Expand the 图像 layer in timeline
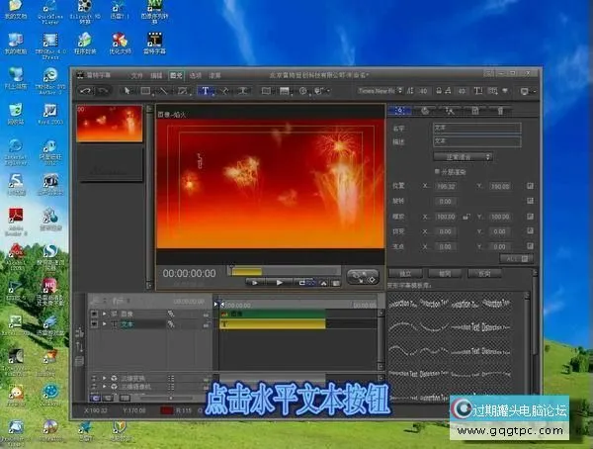The height and width of the screenshot is (449, 593). pyautogui.click(x=106, y=314)
